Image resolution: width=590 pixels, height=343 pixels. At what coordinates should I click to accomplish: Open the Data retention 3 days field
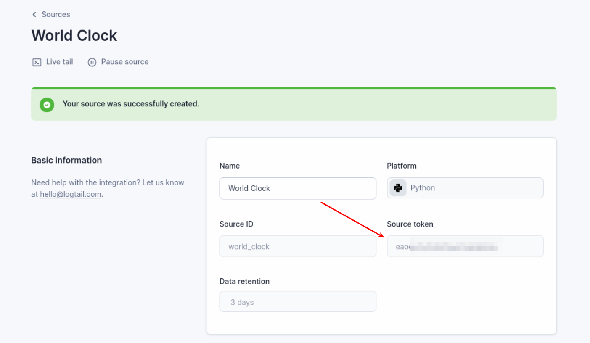tap(298, 301)
